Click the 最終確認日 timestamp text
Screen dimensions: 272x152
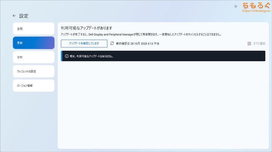coord(138,44)
